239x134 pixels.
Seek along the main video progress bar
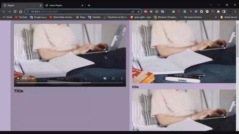[70, 83]
